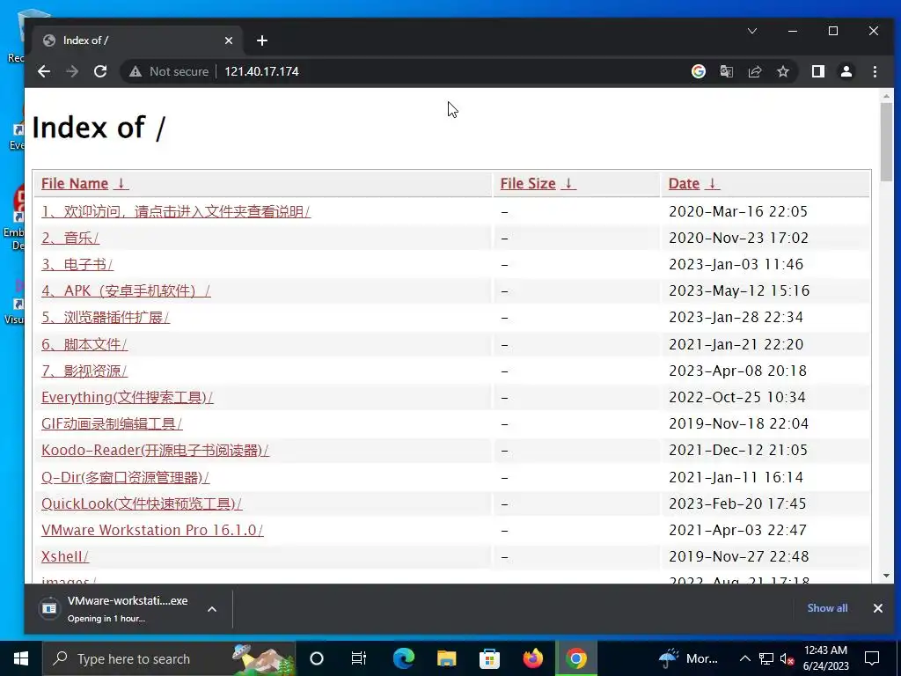The image size is (901, 676).
Task: Open the 6、脚本文件 folder
Action: click(x=84, y=344)
